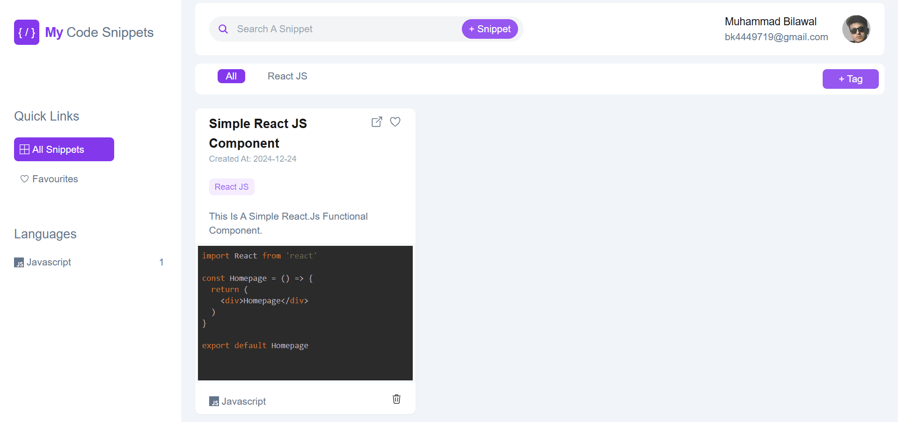Click the My Code Snippets heading
Viewport: 898px width, 422px height.
click(99, 32)
